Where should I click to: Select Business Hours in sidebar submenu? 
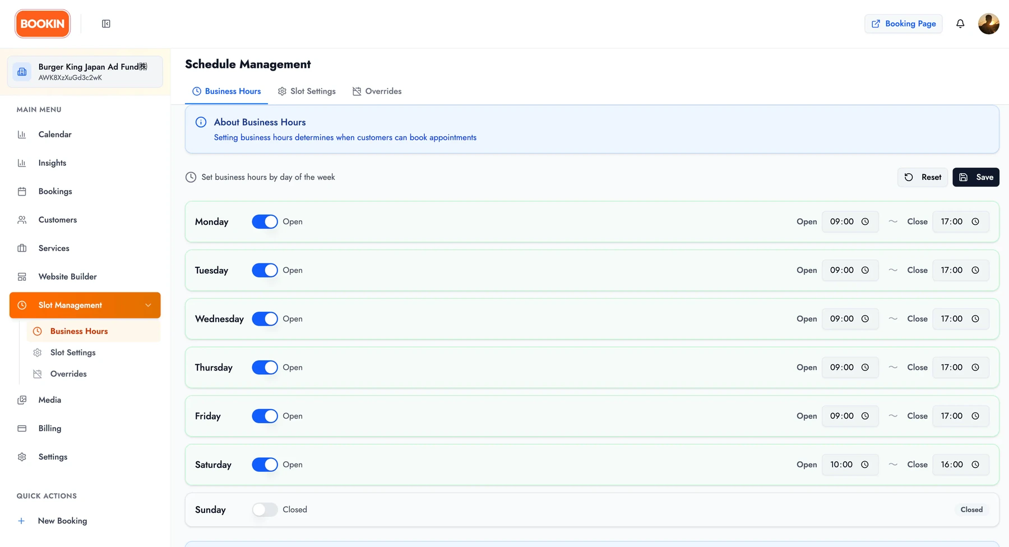94,331
